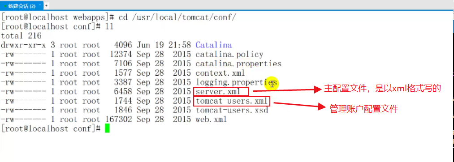Click the server.xml file name

[218, 92]
